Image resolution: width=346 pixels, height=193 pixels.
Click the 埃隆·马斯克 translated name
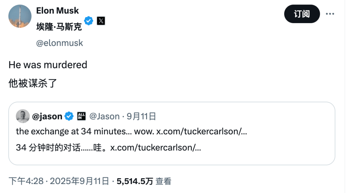tap(59, 27)
